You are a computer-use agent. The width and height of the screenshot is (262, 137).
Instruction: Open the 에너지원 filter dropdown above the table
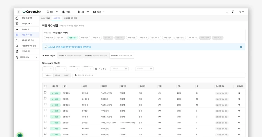[88, 68]
